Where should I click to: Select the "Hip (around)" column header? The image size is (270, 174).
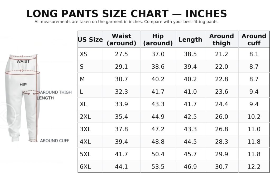(x=158, y=39)
